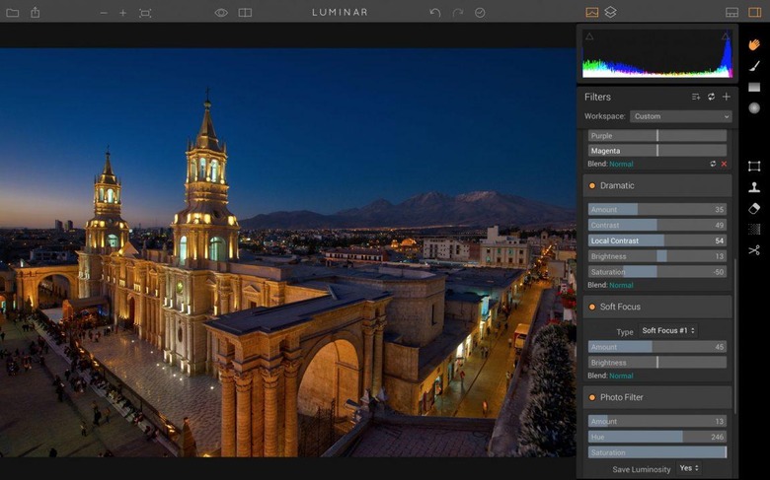Open image with the folder icon
Viewport: 770px width, 480px height.
(x=12, y=13)
